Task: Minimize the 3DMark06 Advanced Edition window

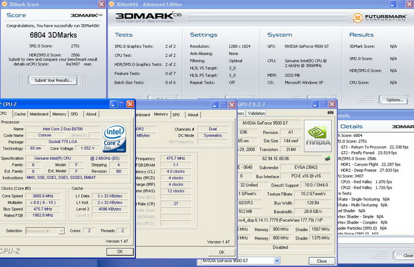Action: pyautogui.click(x=393, y=4)
